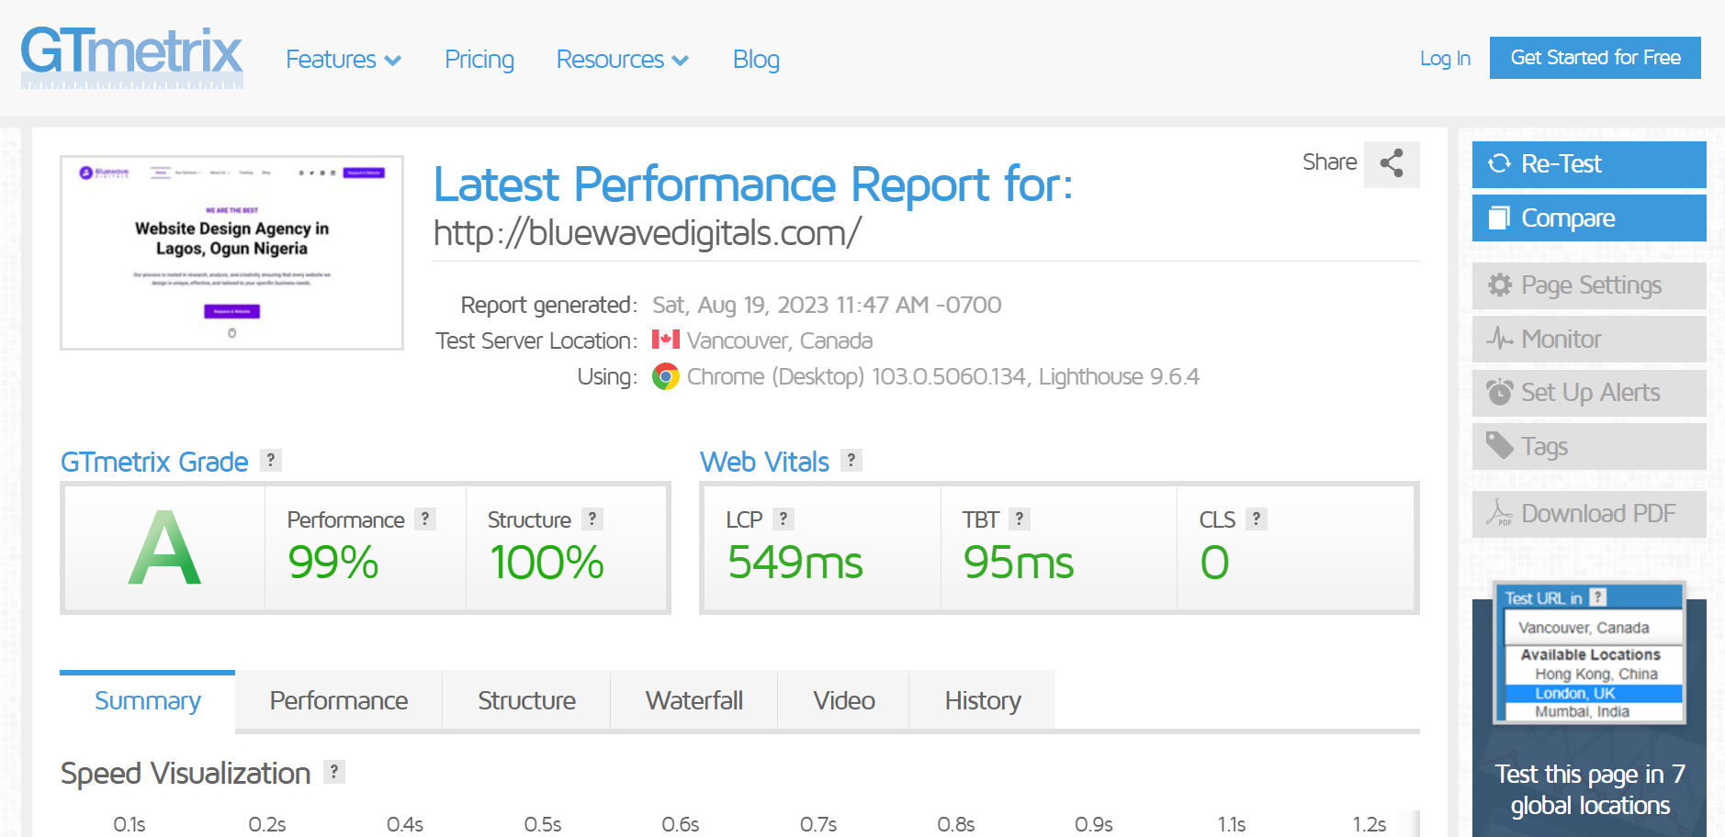This screenshot has width=1725, height=837.
Task: Open the Features dropdown menu
Action: 343,59
